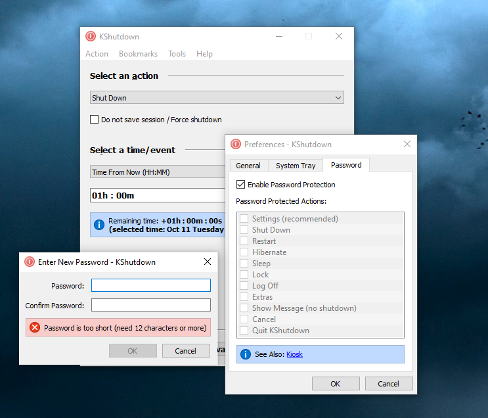Close the KShutdown main window
This screenshot has height=418, width=488.
coord(339,36)
